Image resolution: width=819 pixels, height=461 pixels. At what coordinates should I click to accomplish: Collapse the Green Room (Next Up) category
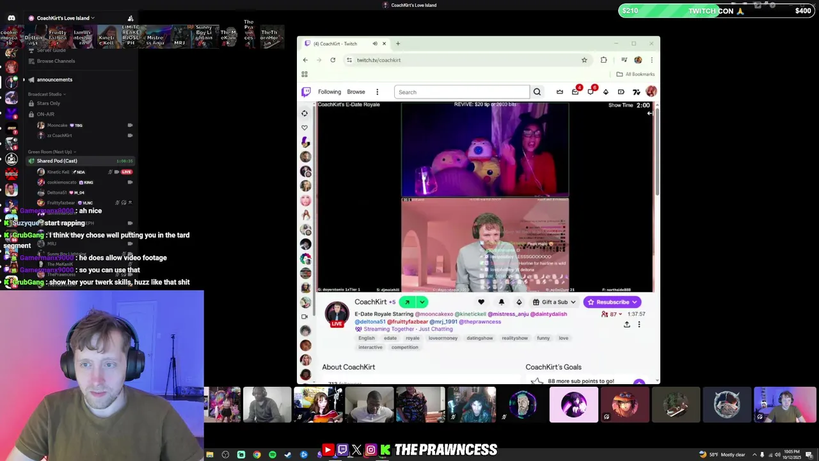(52, 152)
